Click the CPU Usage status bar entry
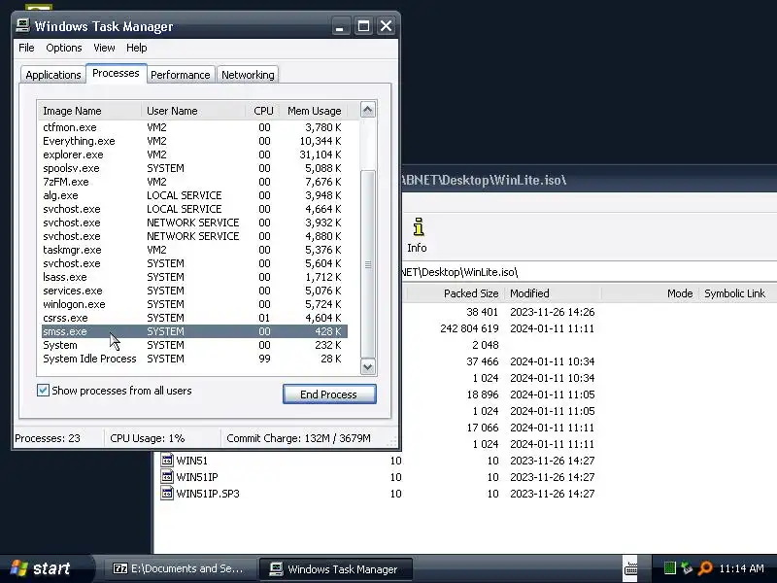 (x=148, y=438)
